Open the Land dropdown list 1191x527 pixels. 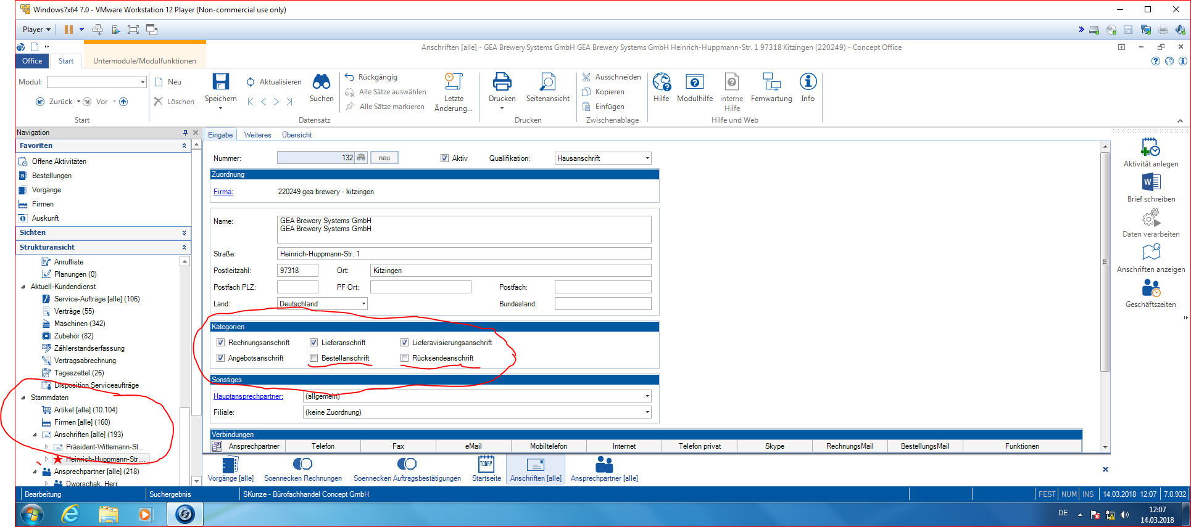tap(363, 304)
